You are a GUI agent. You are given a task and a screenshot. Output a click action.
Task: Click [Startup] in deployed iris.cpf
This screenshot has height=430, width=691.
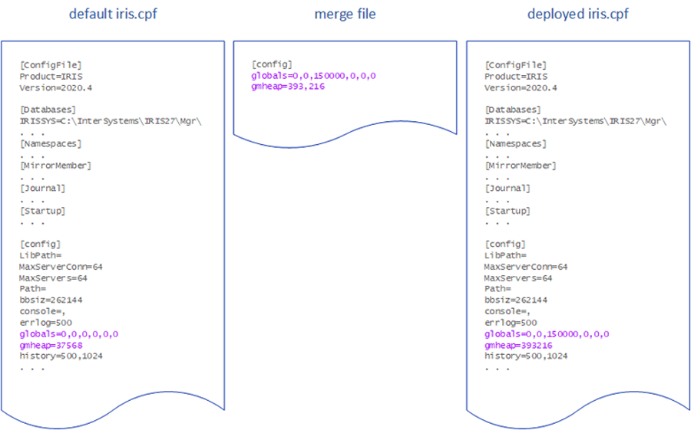click(508, 212)
